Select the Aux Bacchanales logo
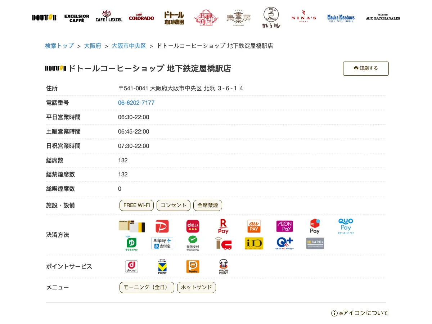This screenshot has height=324, width=432. pos(383,17)
